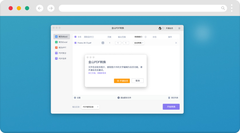Open the 转为Word conversion tab
This screenshot has height=133, width=240.
pyautogui.click(x=62, y=37)
